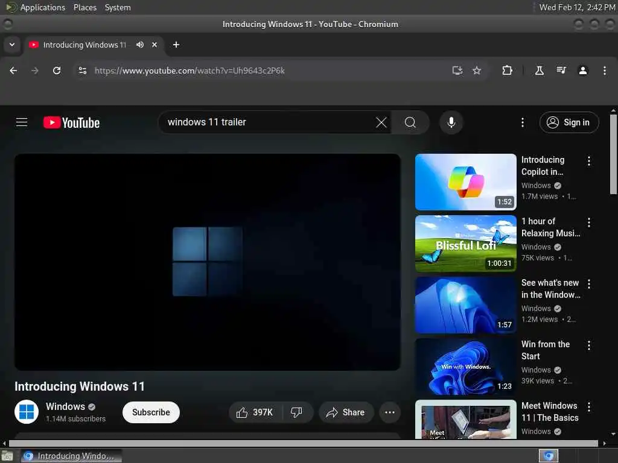Screen dimensions: 618x463
Task: Open Chromium three-dot menu
Action: tap(605, 71)
